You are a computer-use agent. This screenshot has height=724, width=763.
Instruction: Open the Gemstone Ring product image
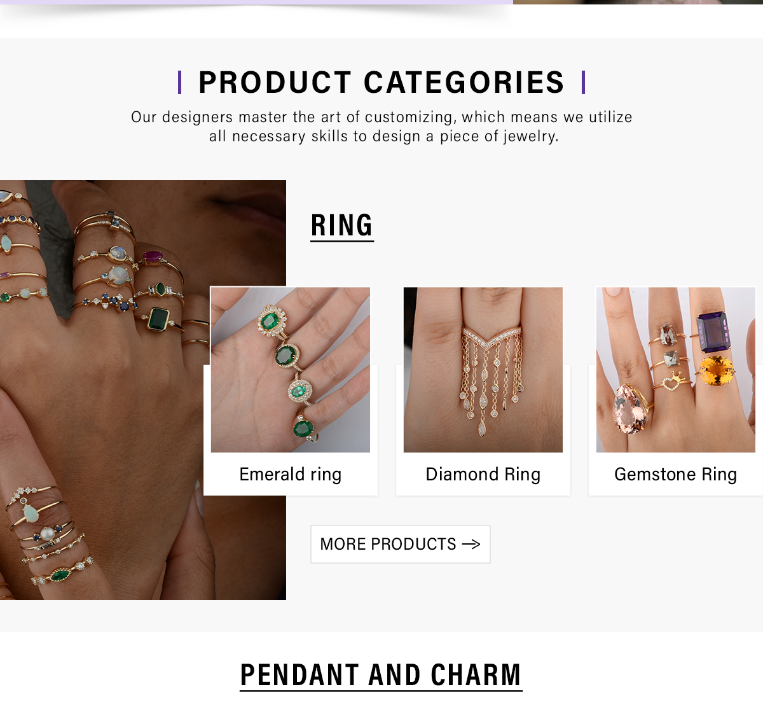(676, 370)
